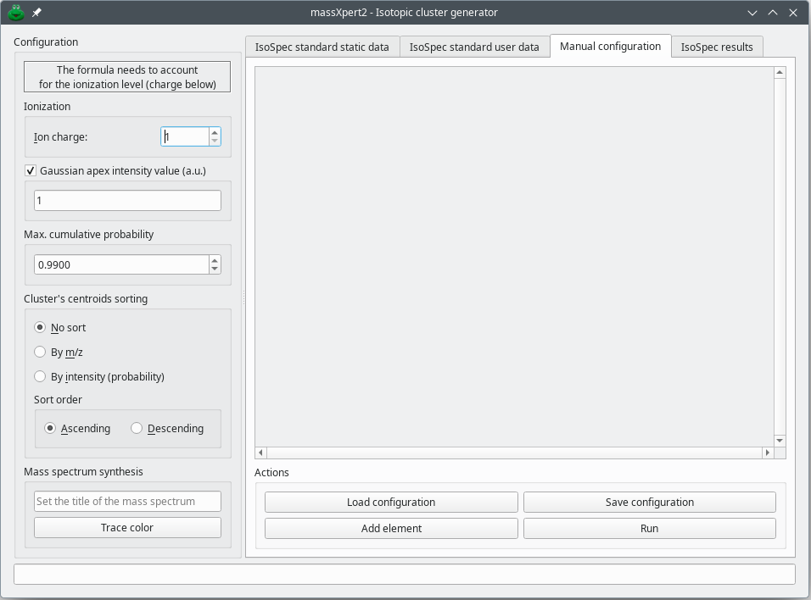Click the massXpert frog application icon

(16, 13)
